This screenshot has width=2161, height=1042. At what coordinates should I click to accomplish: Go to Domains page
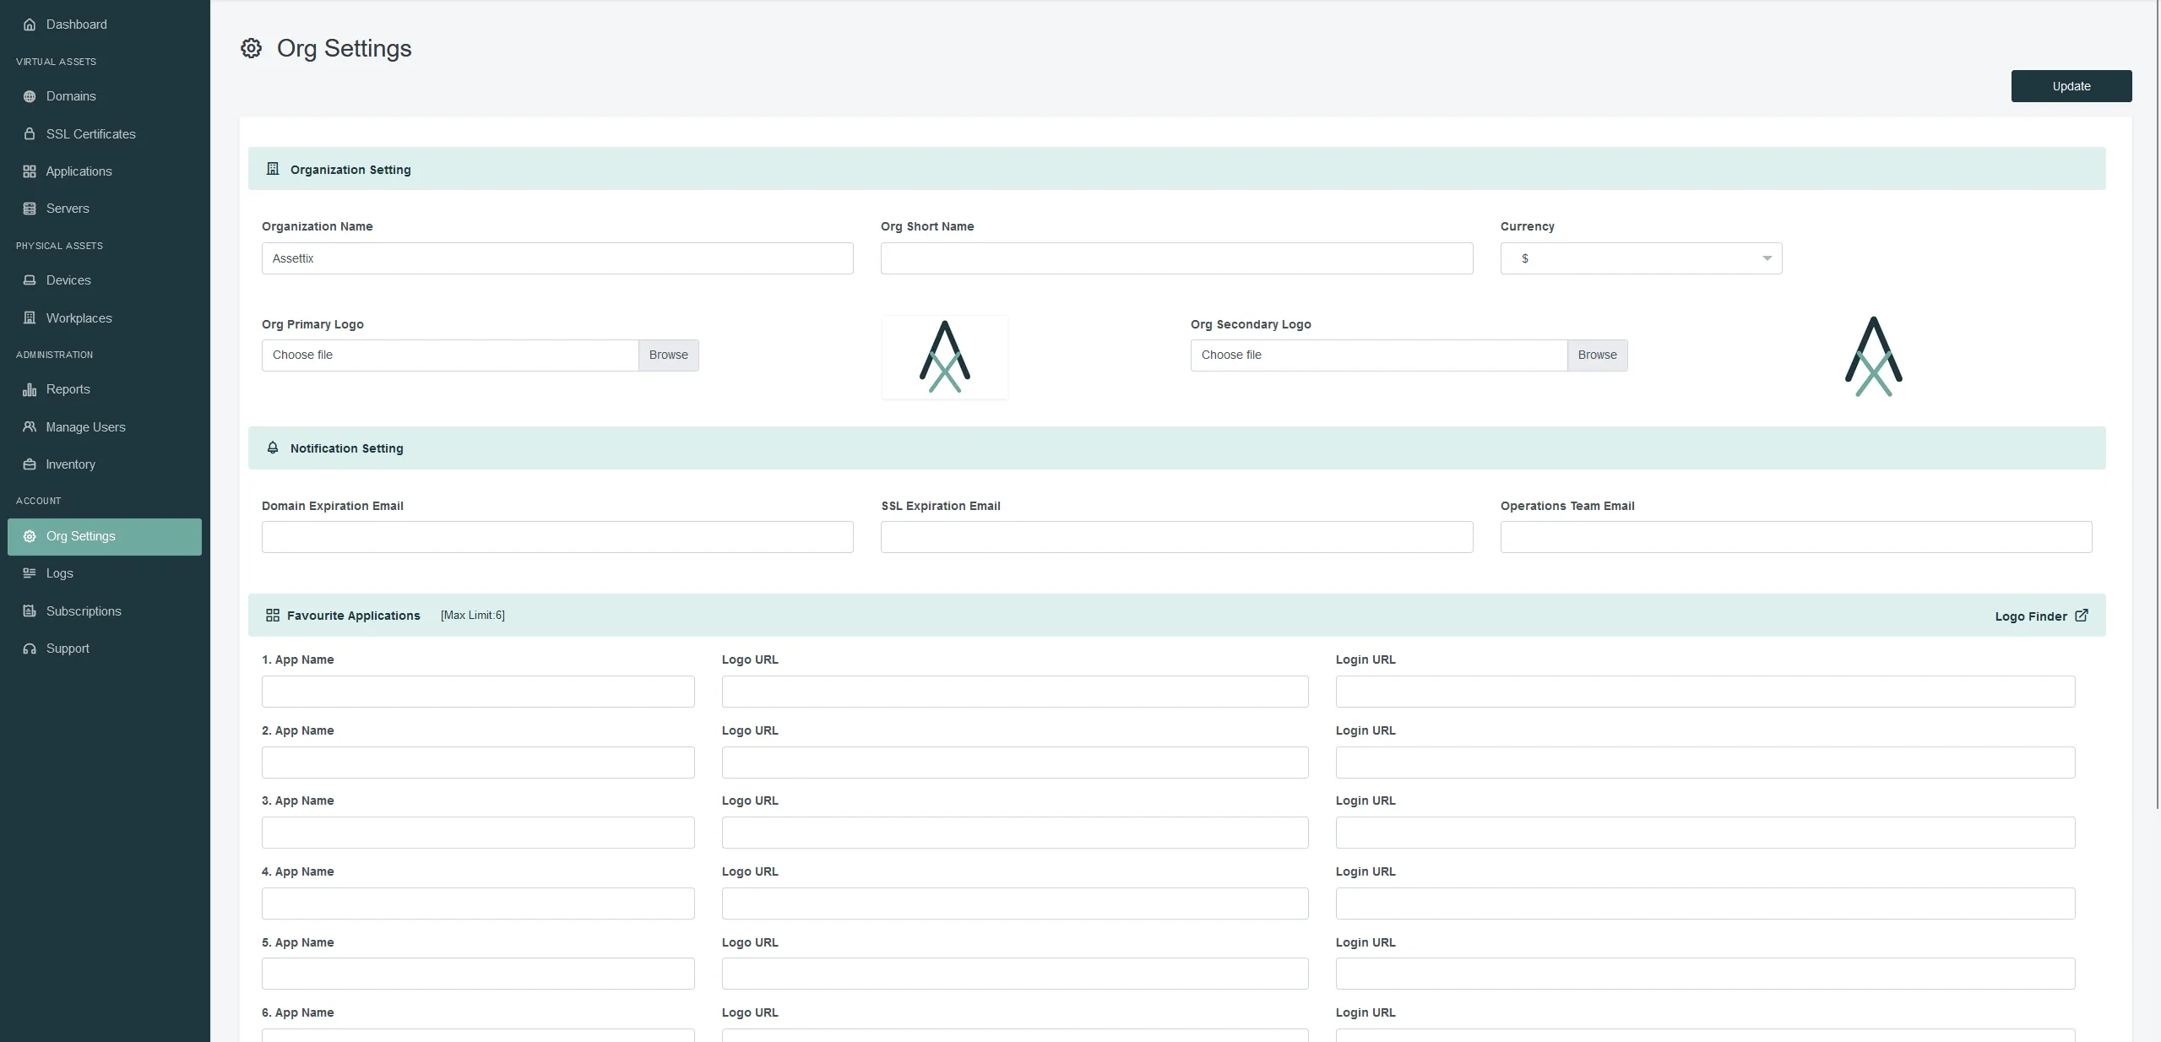105,96
